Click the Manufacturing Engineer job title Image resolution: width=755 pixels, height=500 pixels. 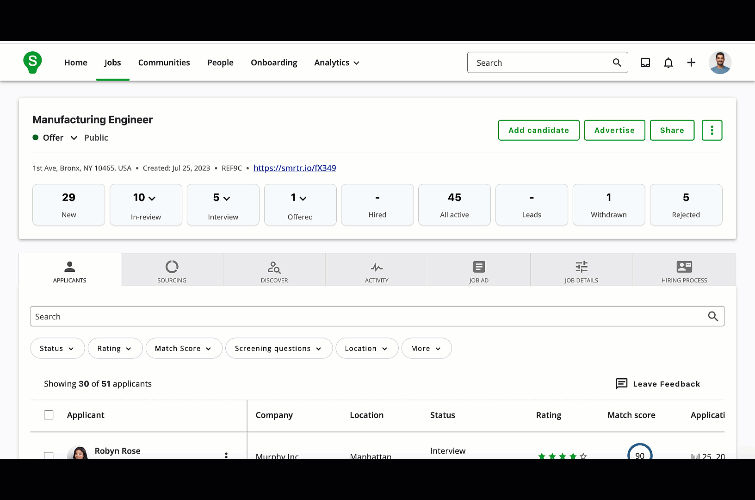pos(93,119)
